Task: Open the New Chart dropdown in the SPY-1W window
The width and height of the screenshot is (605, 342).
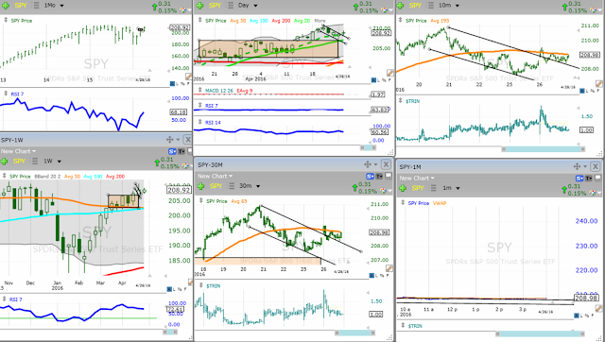Action: coord(18,151)
